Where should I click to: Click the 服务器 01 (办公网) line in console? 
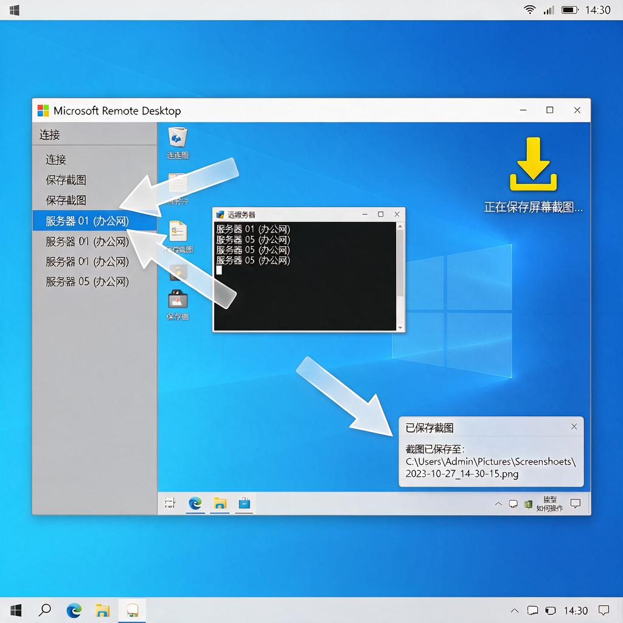click(x=253, y=229)
